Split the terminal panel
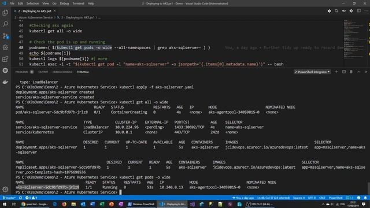The image size is (370, 208). click(x=344, y=72)
